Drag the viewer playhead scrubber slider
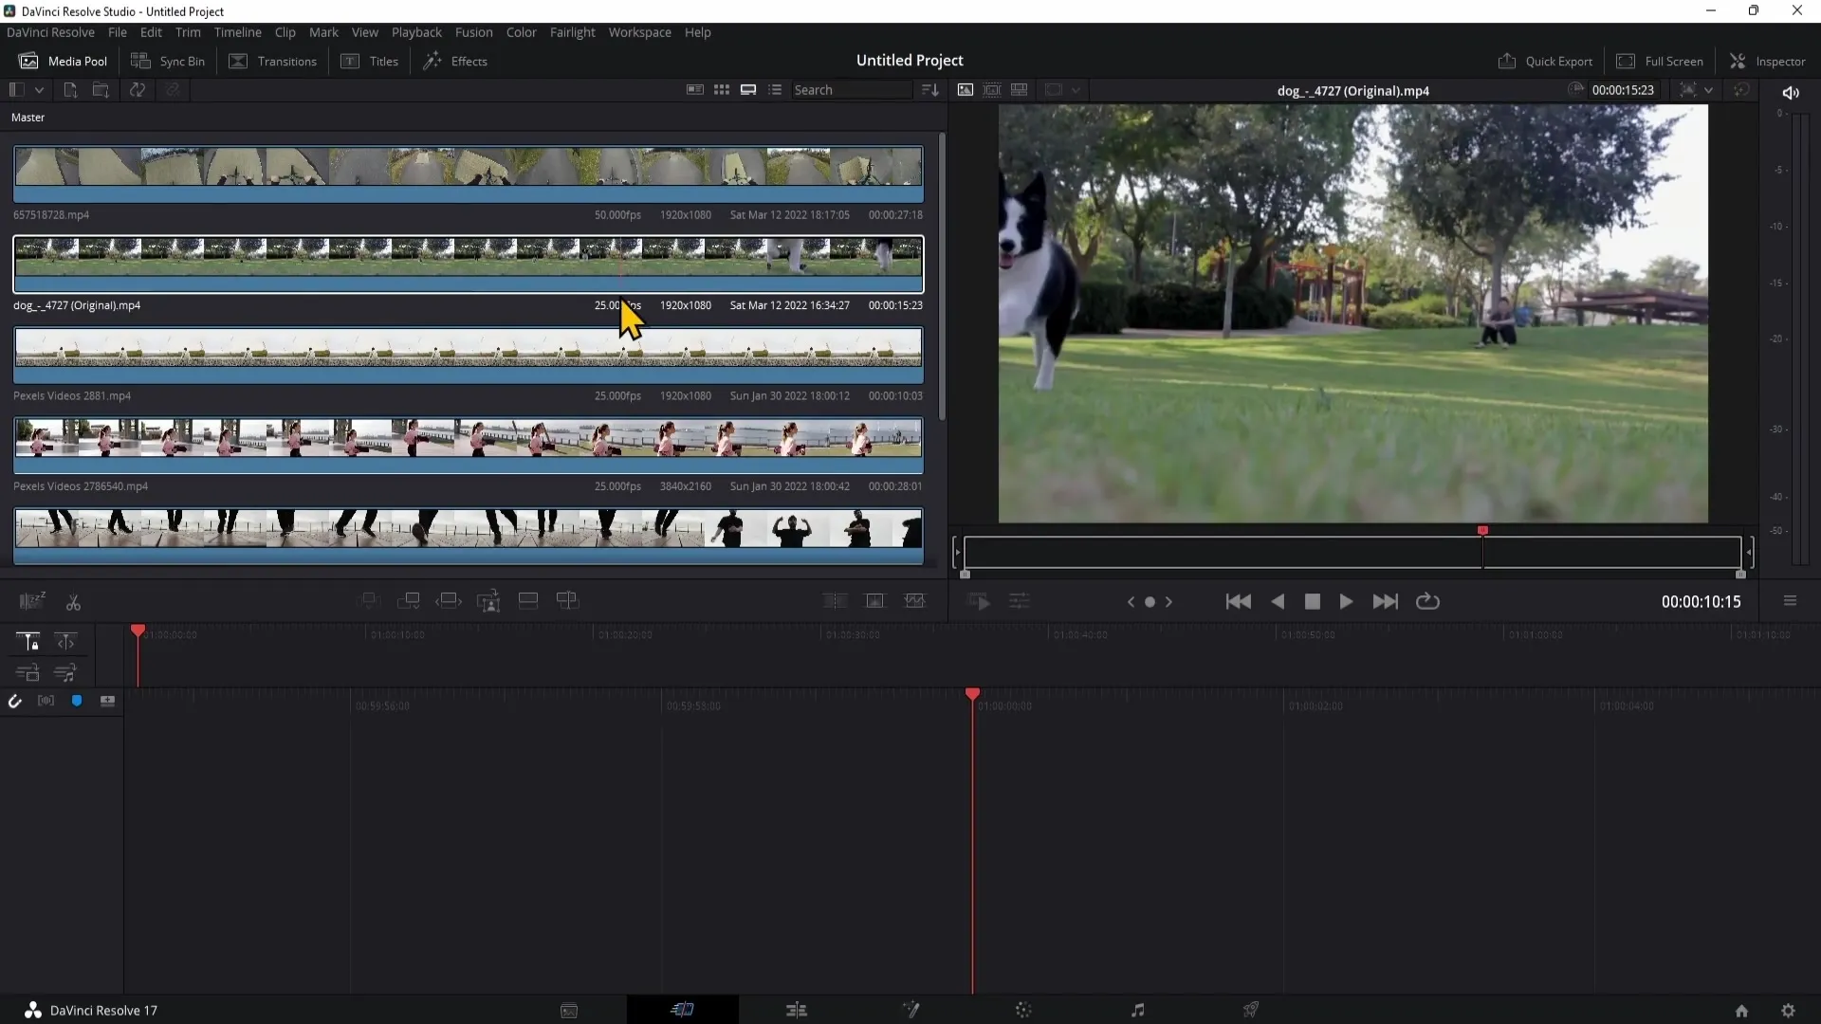 (x=1482, y=531)
